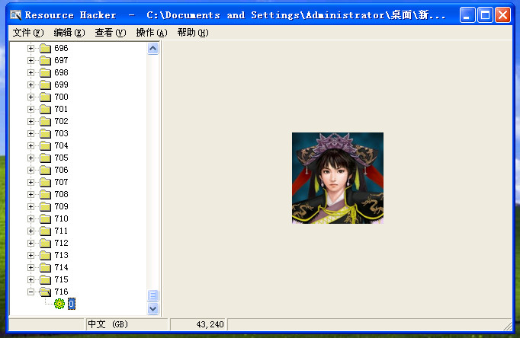Select tree label 699
This screenshot has width=520, height=338.
coord(61,84)
